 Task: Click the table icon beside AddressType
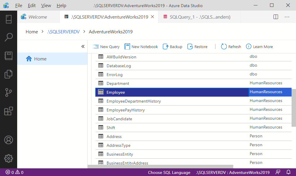click(x=101, y=145)
